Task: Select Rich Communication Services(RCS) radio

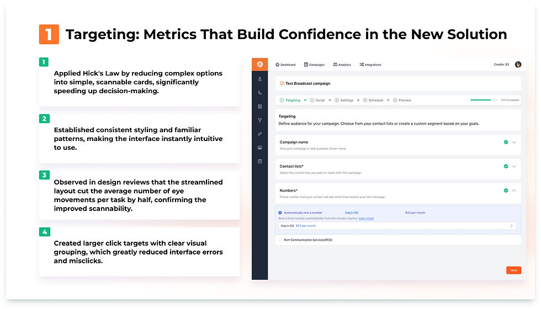Action: [x=280, y=240]
